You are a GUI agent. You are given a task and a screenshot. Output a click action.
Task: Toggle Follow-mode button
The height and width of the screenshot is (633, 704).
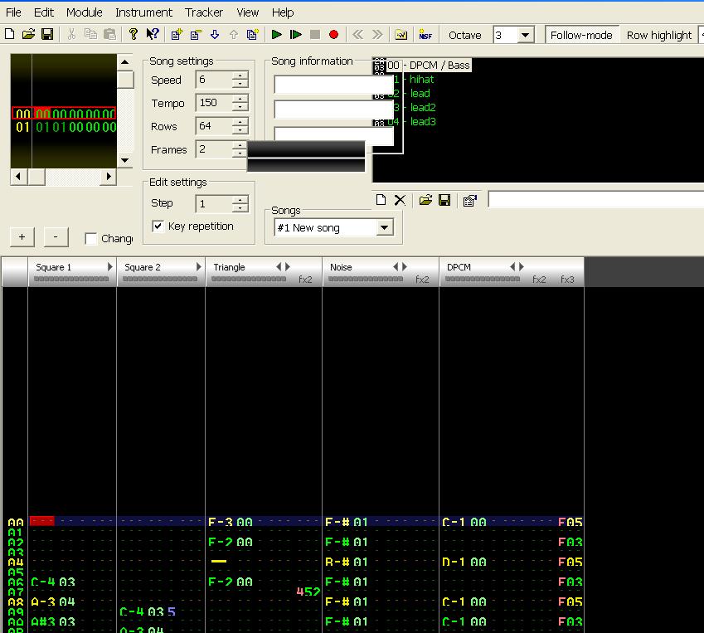(x=580, y=35)
